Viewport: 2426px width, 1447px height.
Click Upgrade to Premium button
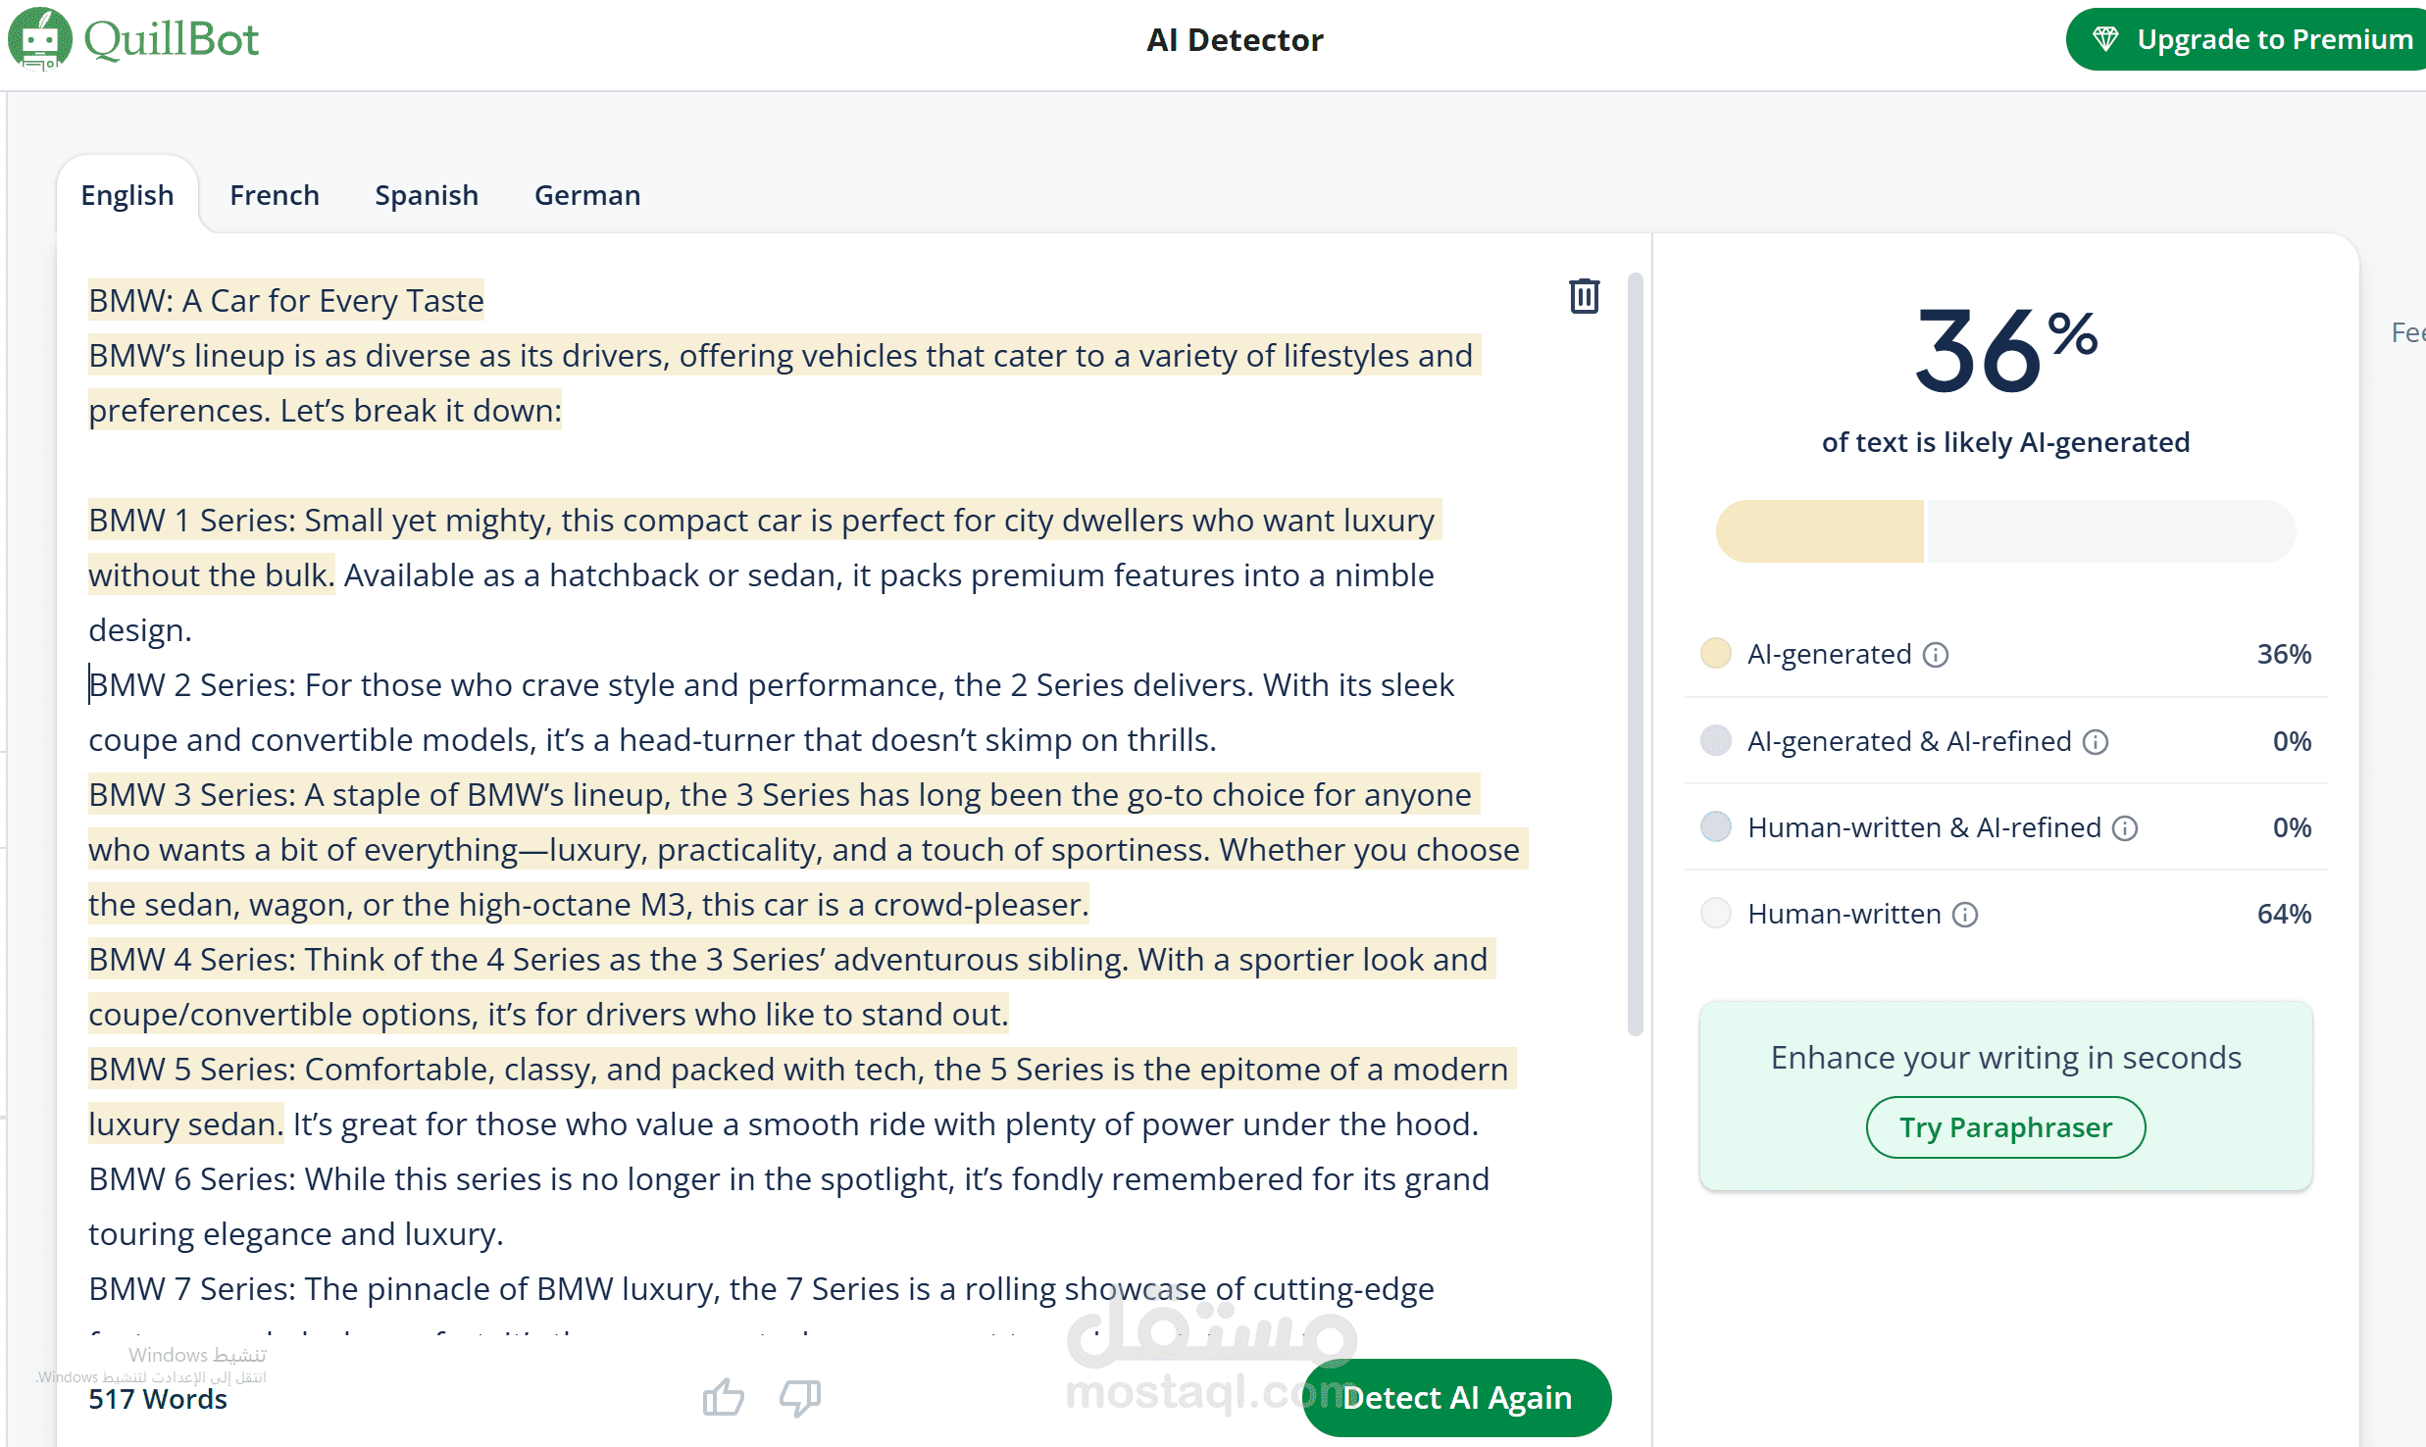point(2246,39)
